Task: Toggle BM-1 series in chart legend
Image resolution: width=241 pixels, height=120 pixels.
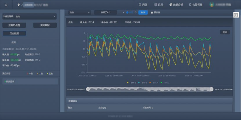Action: 165,83
